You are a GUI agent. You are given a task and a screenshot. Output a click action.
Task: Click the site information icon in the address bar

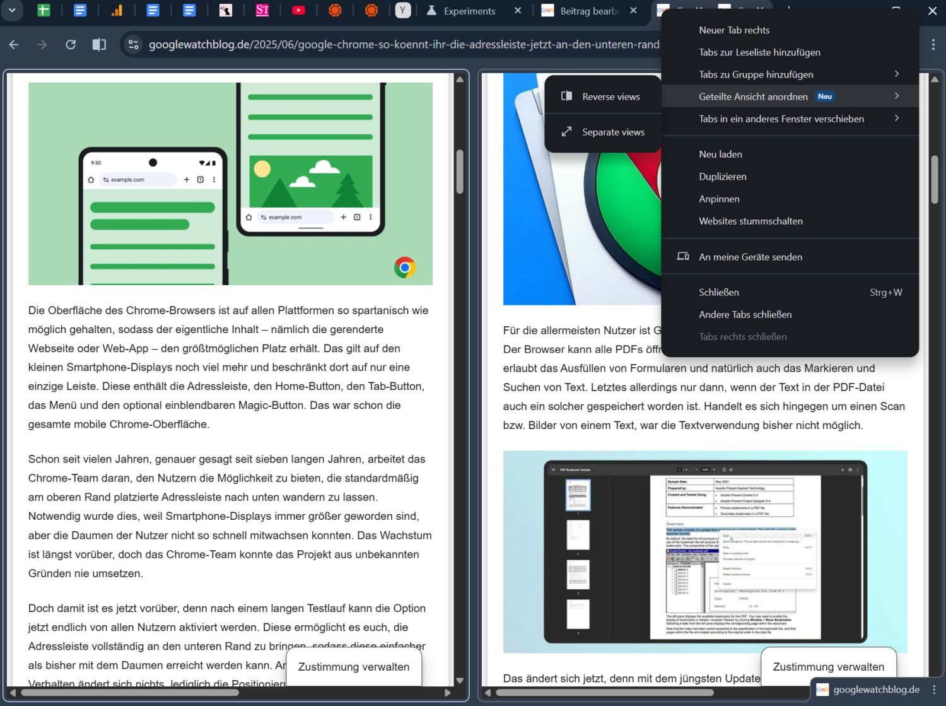pyautogui.click(x=133, y=44)
